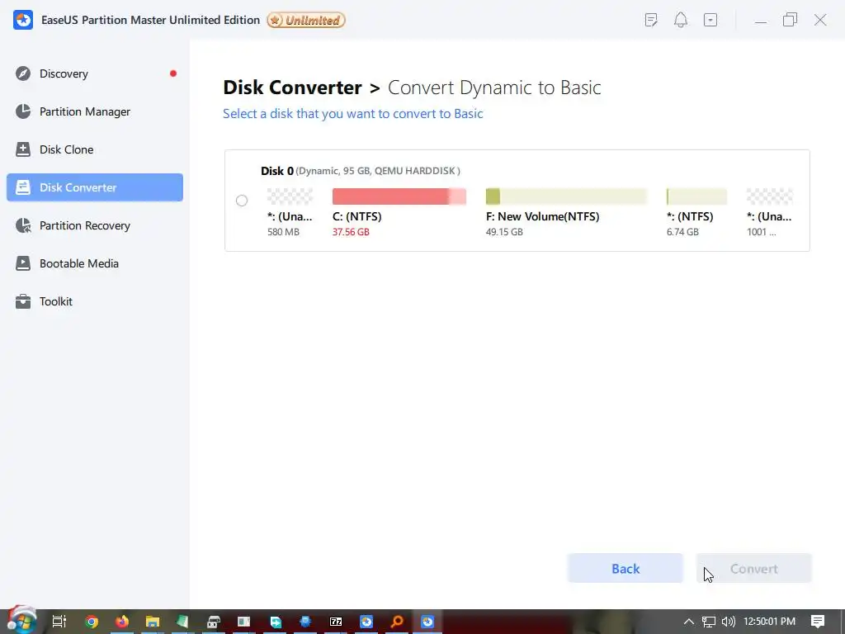
Task: Open the network icon in tray
Action: 709,622
